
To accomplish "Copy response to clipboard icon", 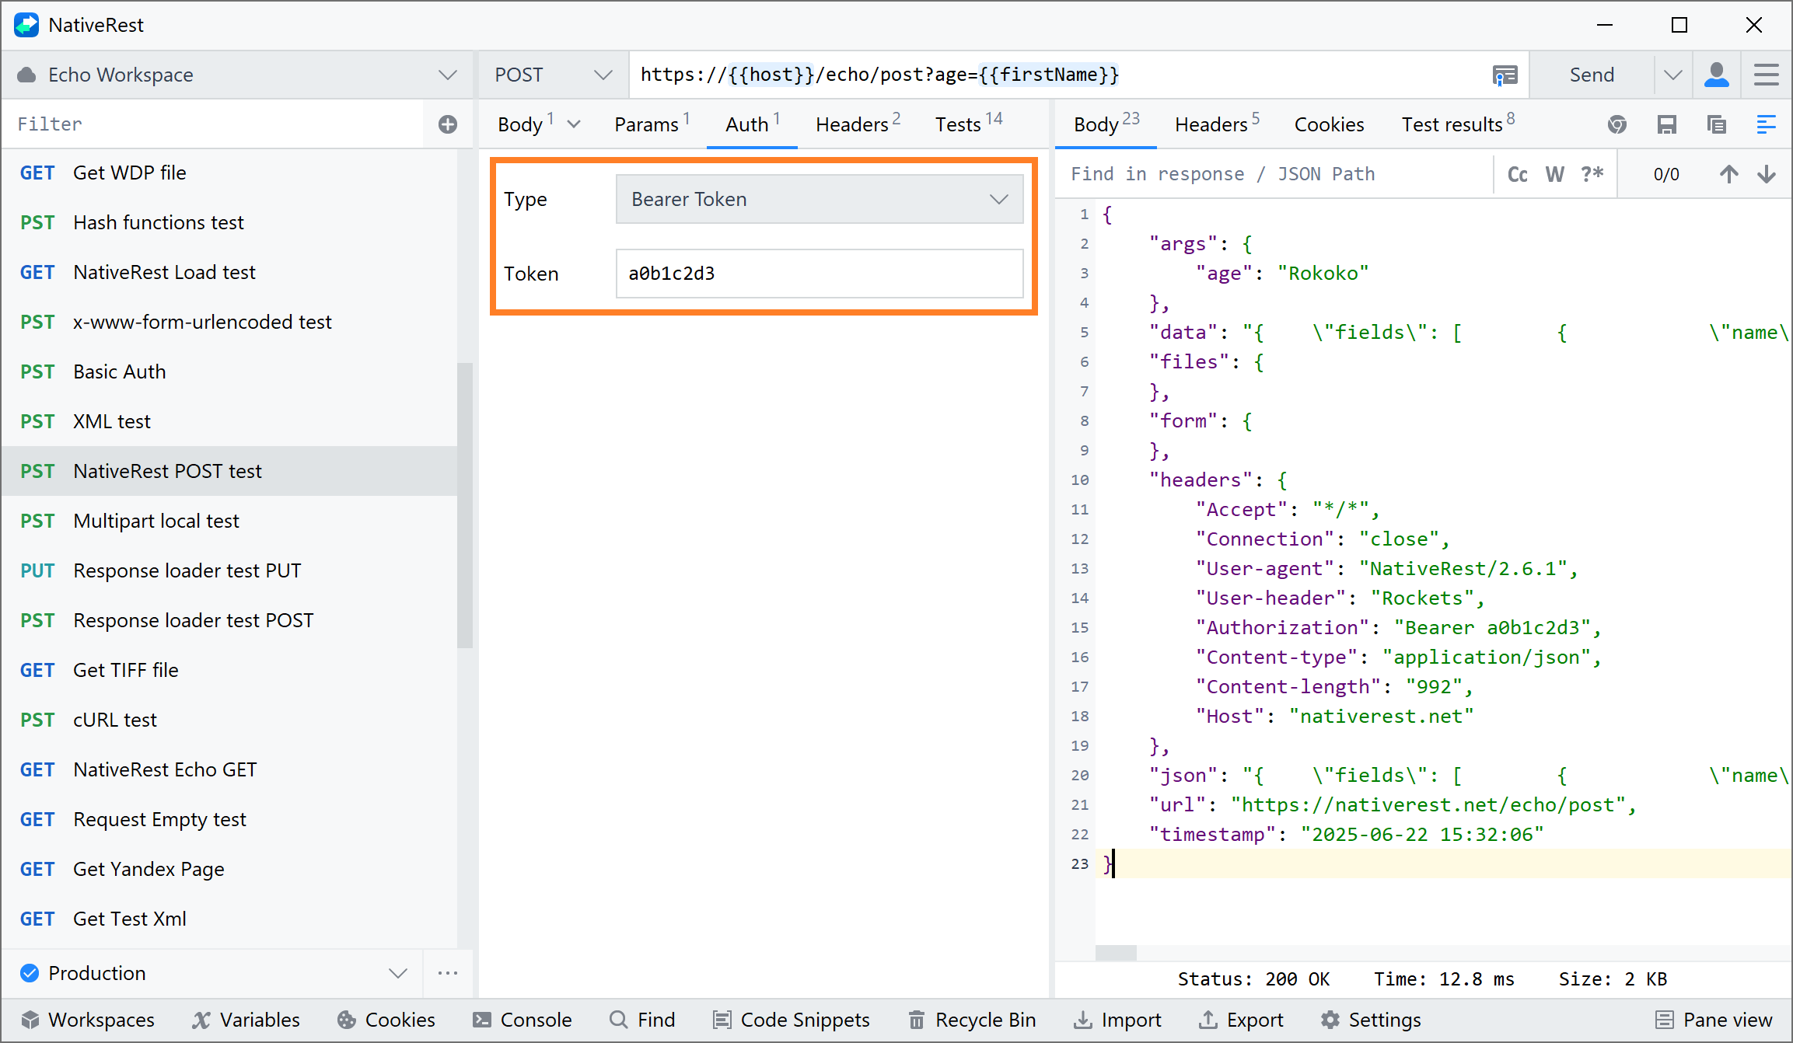I will (x=1717, y=124).
